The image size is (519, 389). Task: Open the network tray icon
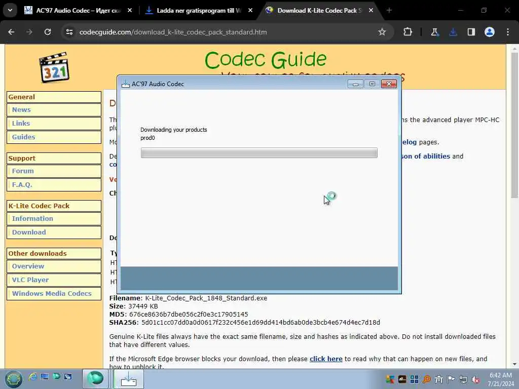click(x=463, y=379)
